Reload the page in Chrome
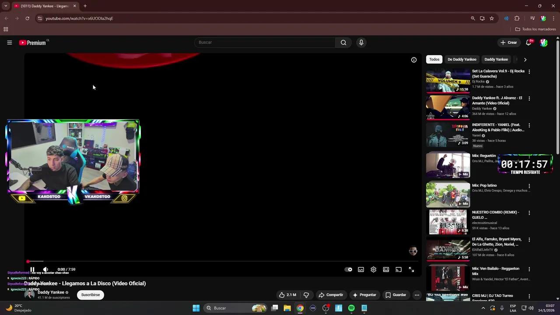The image size is (560, 315). [x=27, y=18]
